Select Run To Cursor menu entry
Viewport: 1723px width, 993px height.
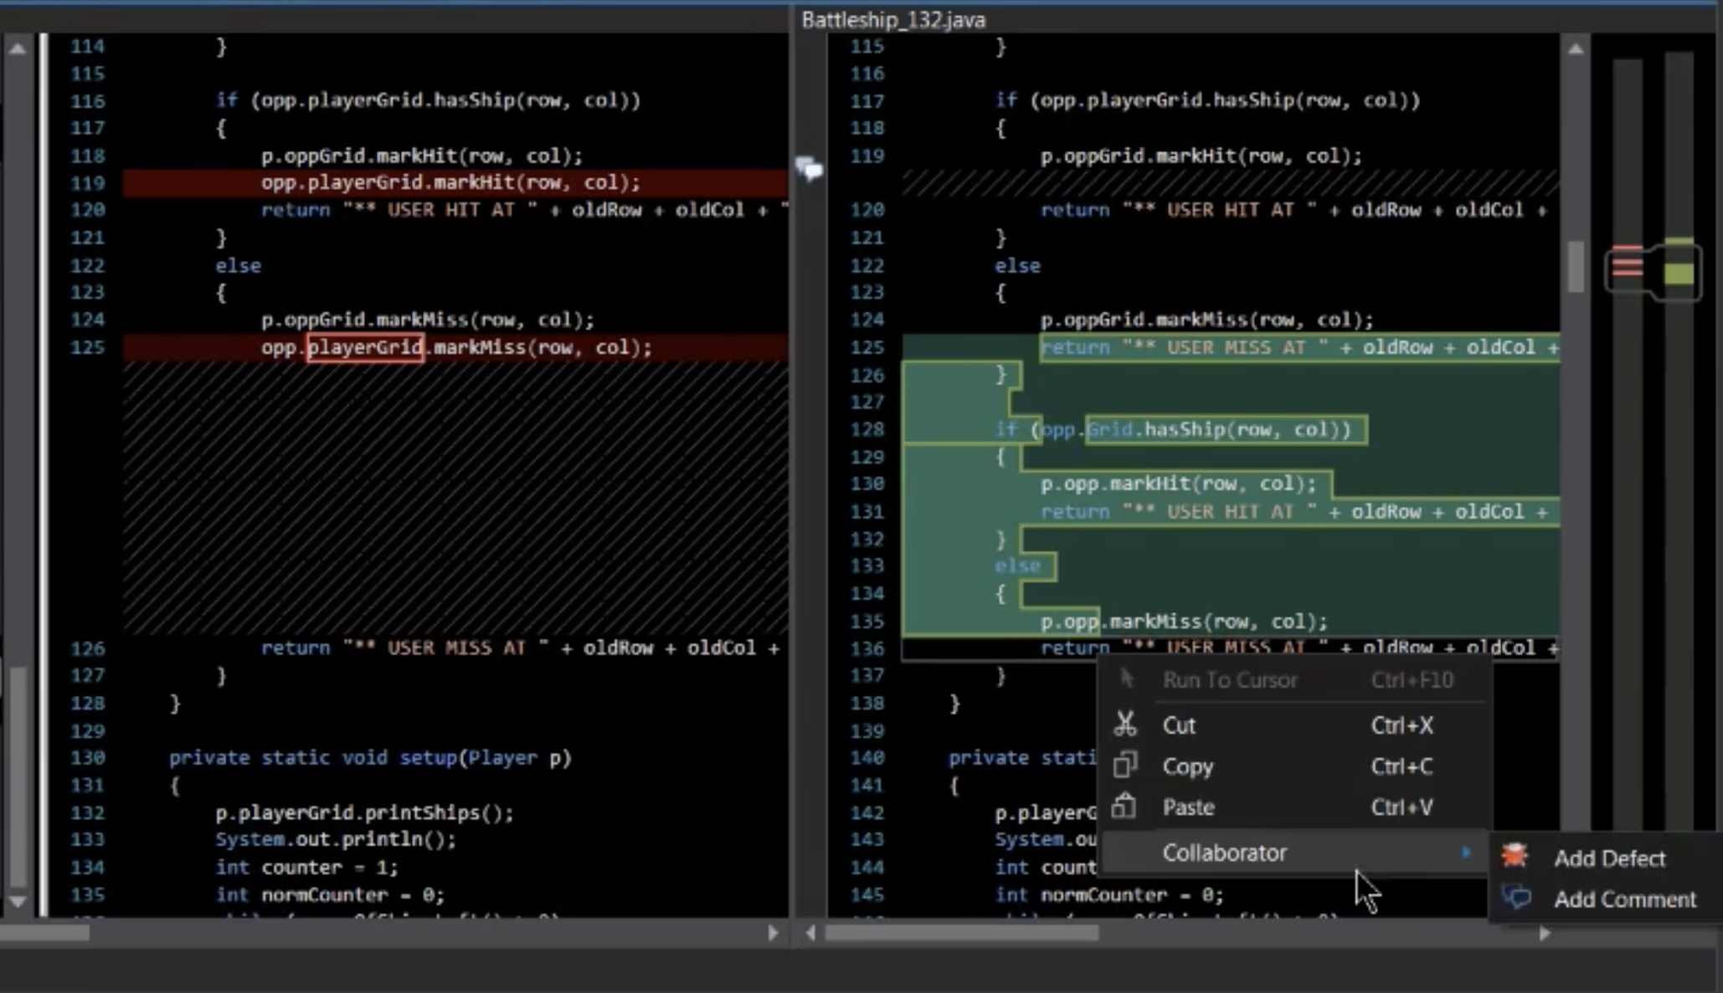tap(1295, 679)
